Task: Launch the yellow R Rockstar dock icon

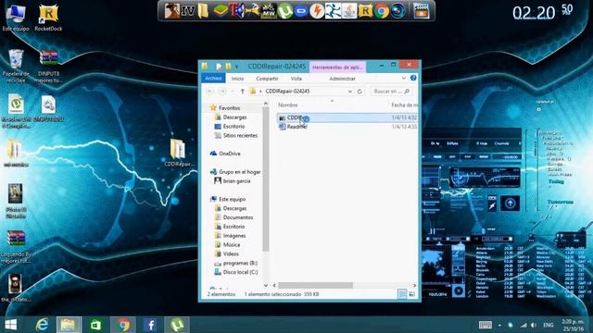Action: (x=365, y=11)
